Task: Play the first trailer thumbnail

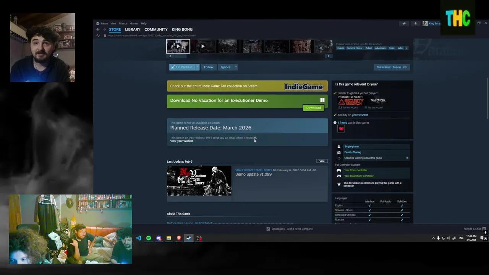Action: (x=178, y=46)
